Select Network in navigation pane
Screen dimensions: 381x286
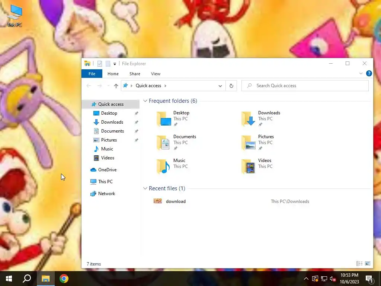106,194
